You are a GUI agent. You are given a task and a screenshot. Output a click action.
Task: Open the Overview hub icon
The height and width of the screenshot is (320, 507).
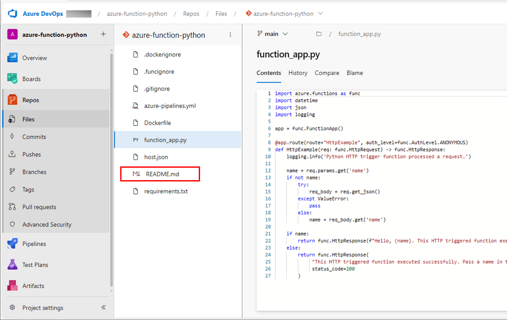point(12,58)
